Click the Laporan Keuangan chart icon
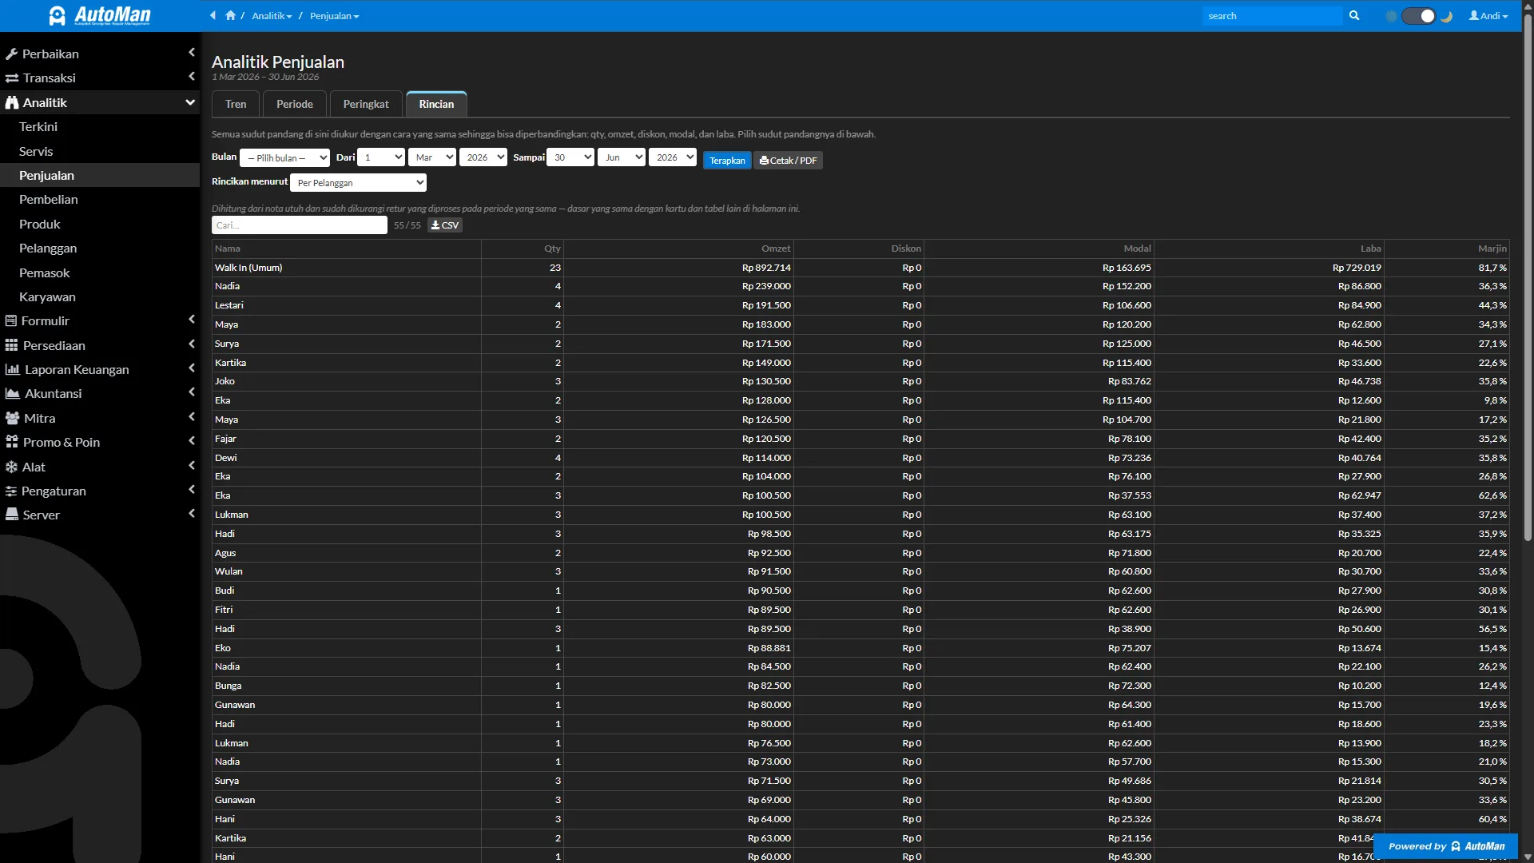Screen dimensions: 1534x863 12,370
